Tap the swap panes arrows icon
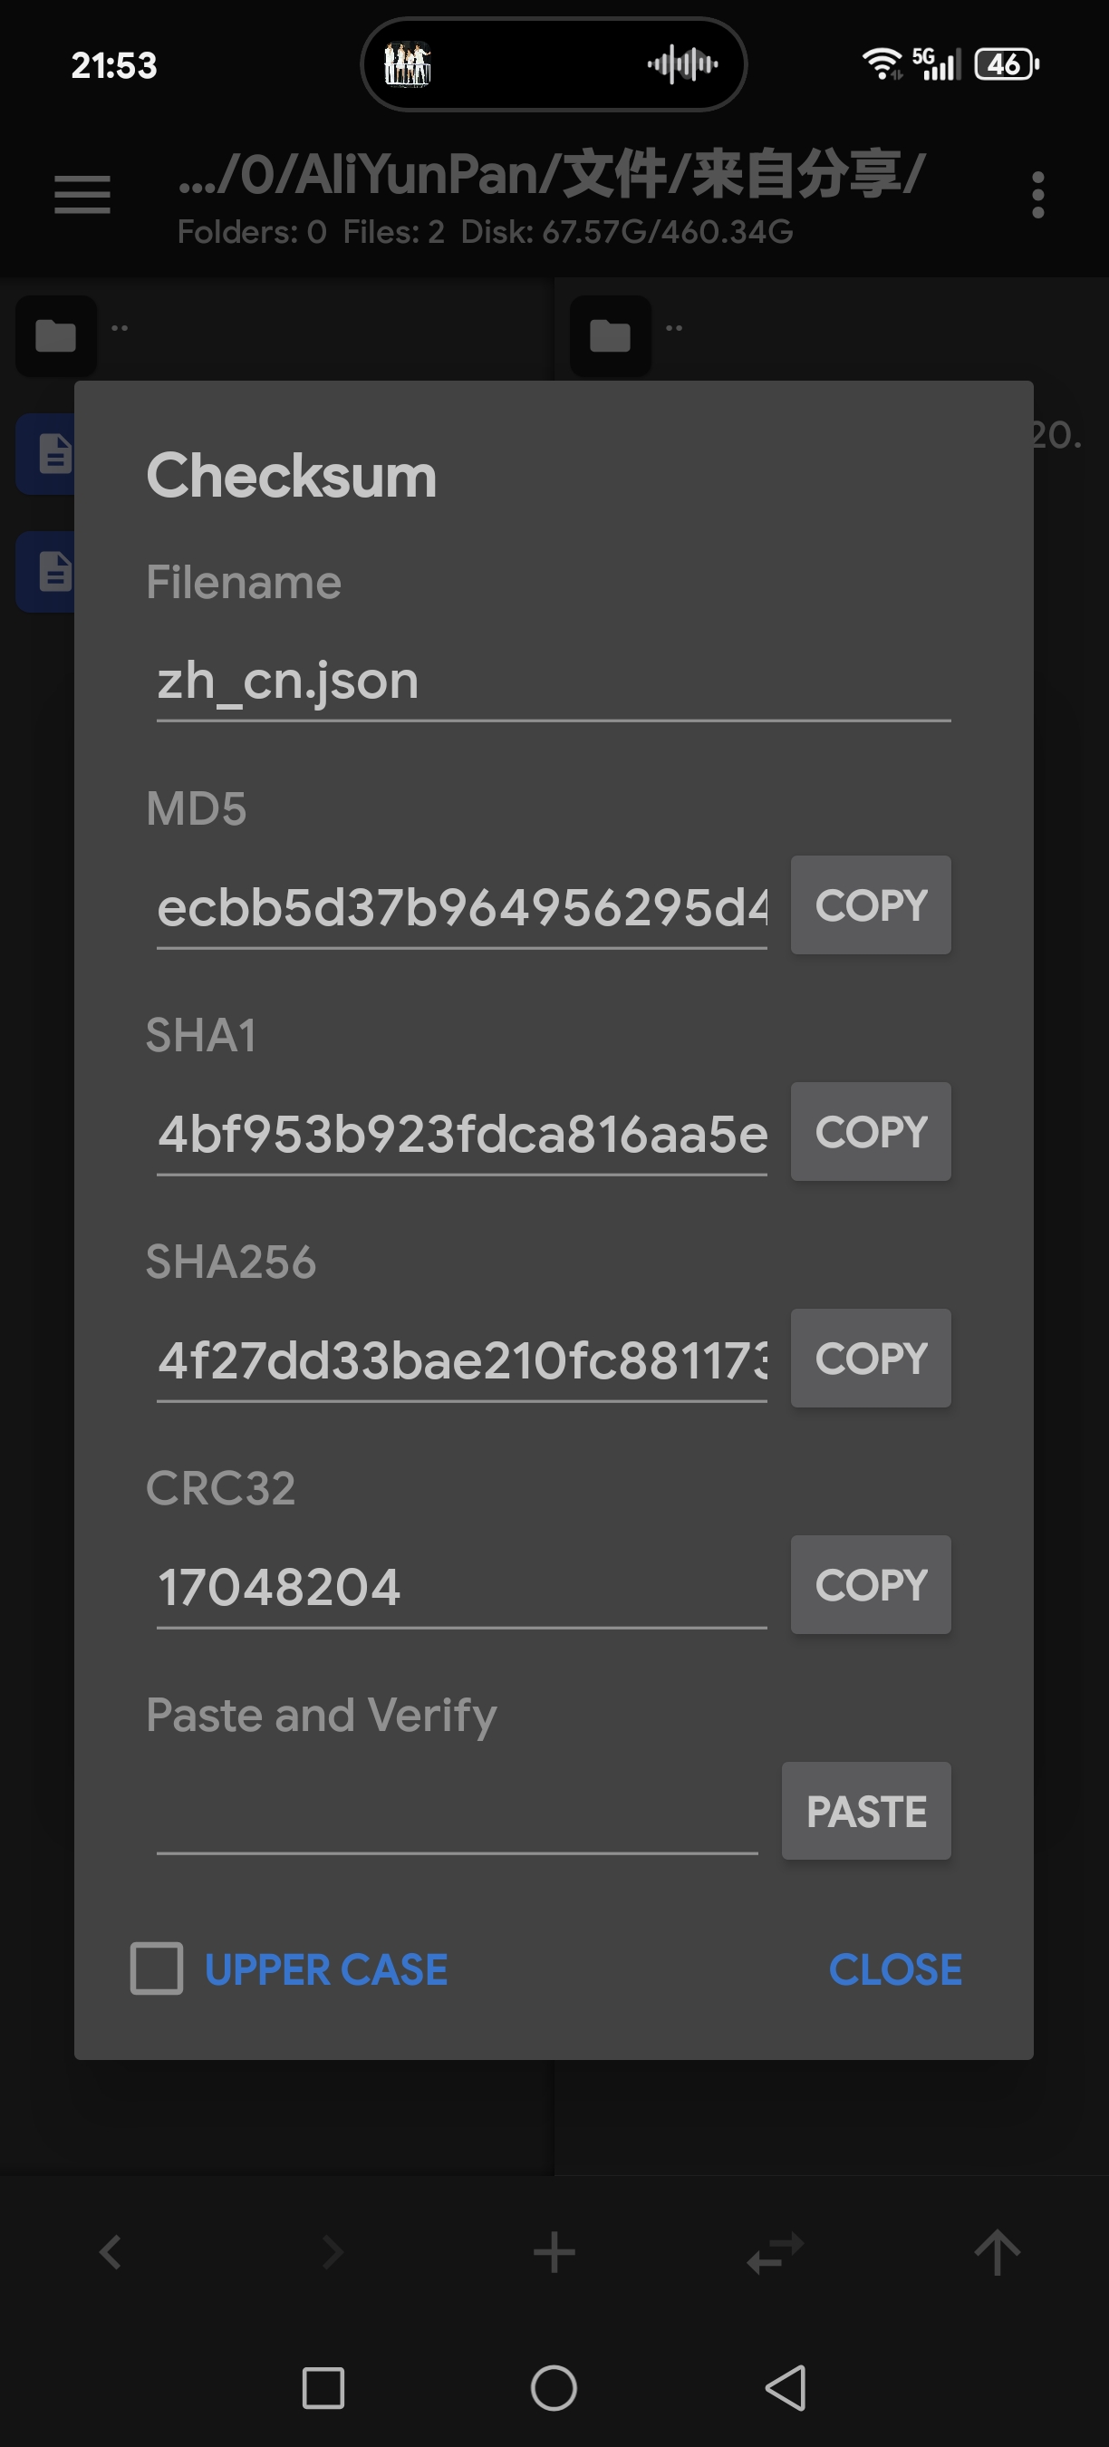1109x2447 pixels. click(x=776, y=2252)
